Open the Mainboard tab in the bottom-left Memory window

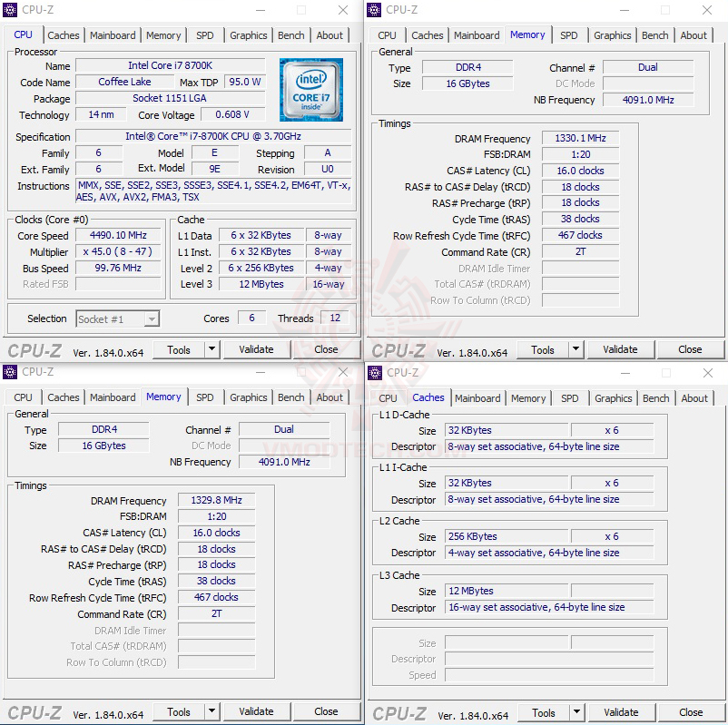[113, 397]
